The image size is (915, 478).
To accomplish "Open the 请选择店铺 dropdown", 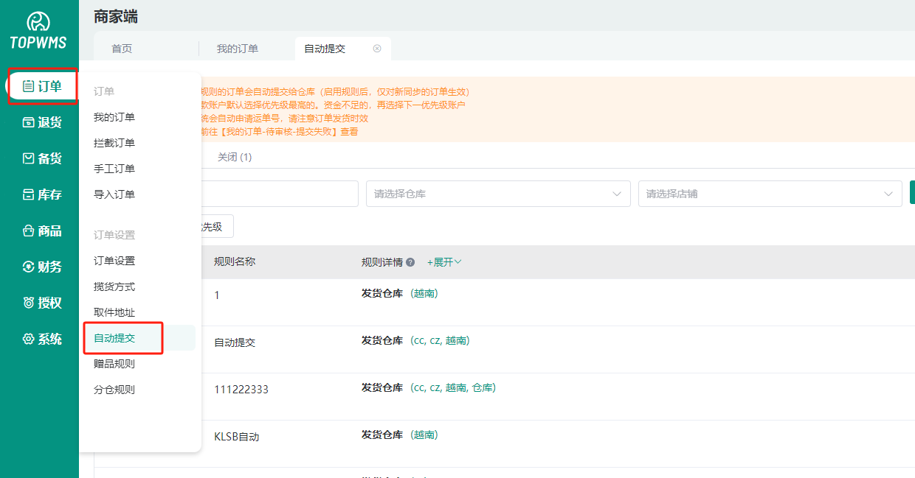I will click(x=770, y=194).
